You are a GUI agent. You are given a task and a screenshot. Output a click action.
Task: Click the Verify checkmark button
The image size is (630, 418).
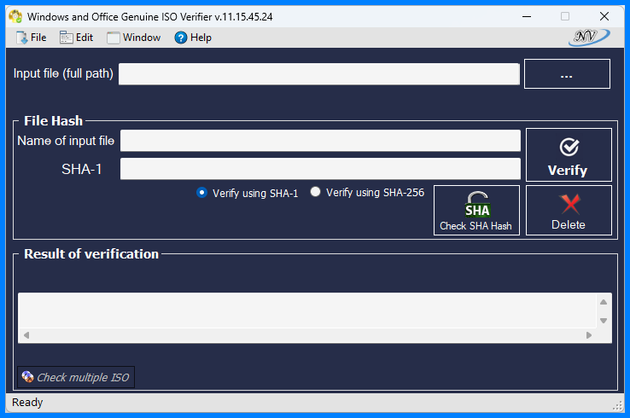[568, 155]
